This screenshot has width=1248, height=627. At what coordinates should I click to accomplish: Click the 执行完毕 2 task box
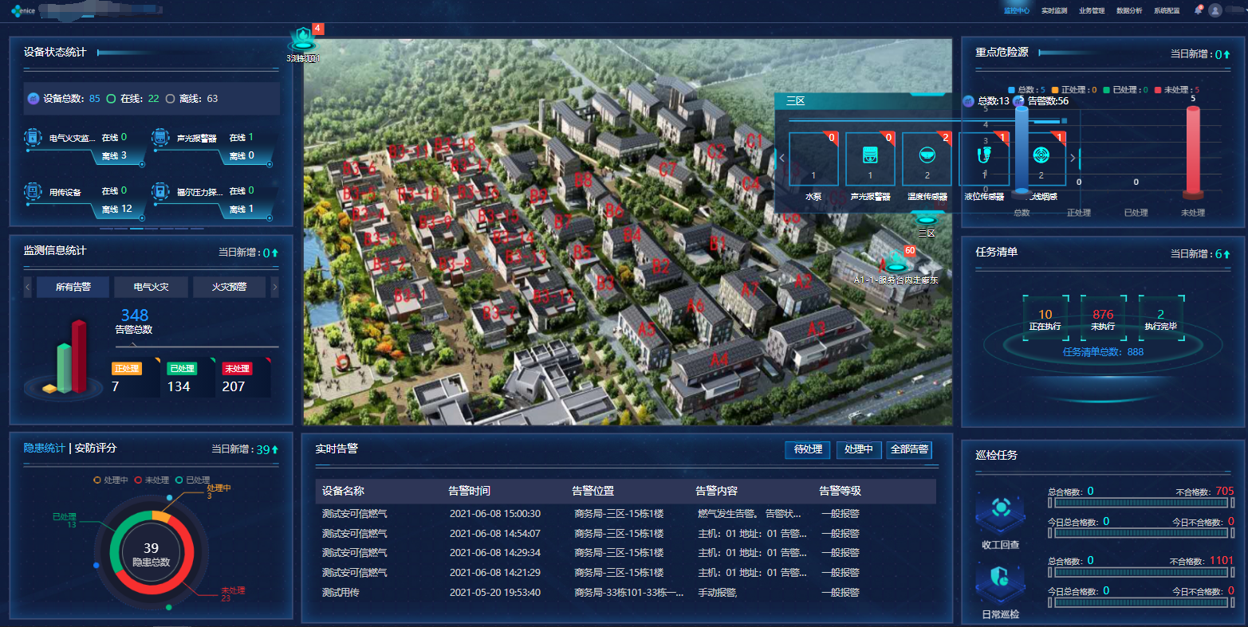click(1161, 318)
